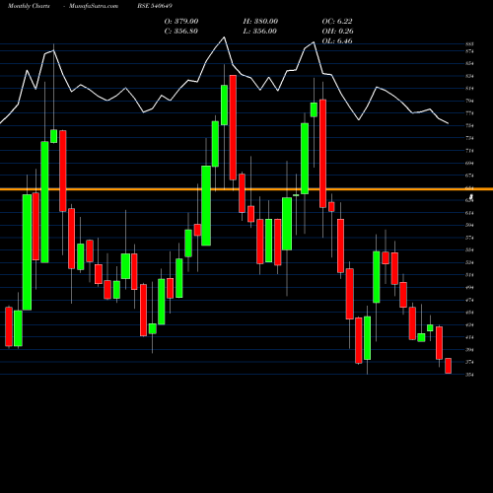
Task: Click the 374 price axis label
Action: click(x=469, y=362)
